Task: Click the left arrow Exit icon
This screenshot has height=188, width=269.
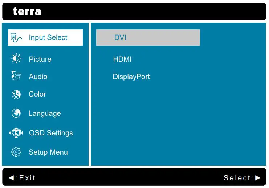Action: 11,177
